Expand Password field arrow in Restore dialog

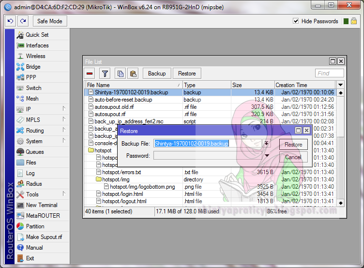(x=267, y=155)
